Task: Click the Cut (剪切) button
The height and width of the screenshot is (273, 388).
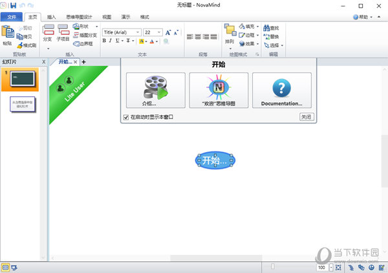Action: coord(25,28)
